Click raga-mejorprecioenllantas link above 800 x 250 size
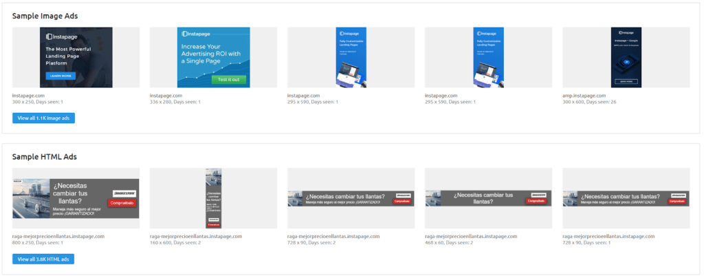Image resolution: width=704 pixels, height=278 pixels. (58, 236)
